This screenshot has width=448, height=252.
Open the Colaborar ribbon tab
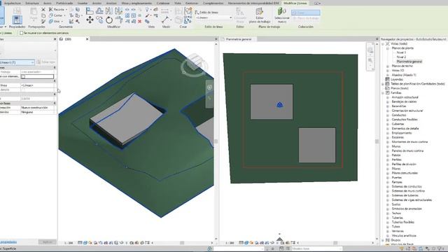coord(163,3)
